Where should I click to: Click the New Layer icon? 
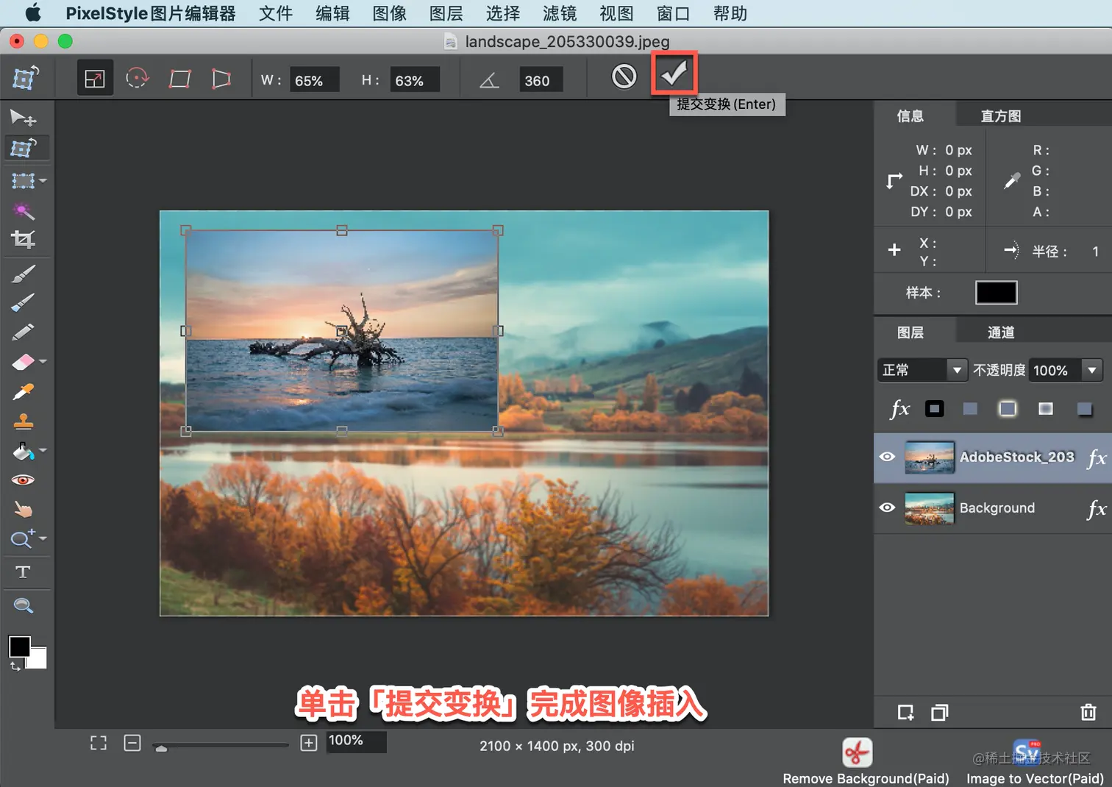905,712
